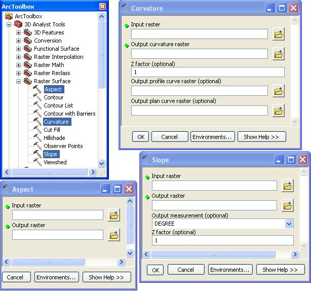Image resolution: width=311 pixels, height=291 pixels.
Task: Select the Slope tool in tree
Action: (51, 154)
